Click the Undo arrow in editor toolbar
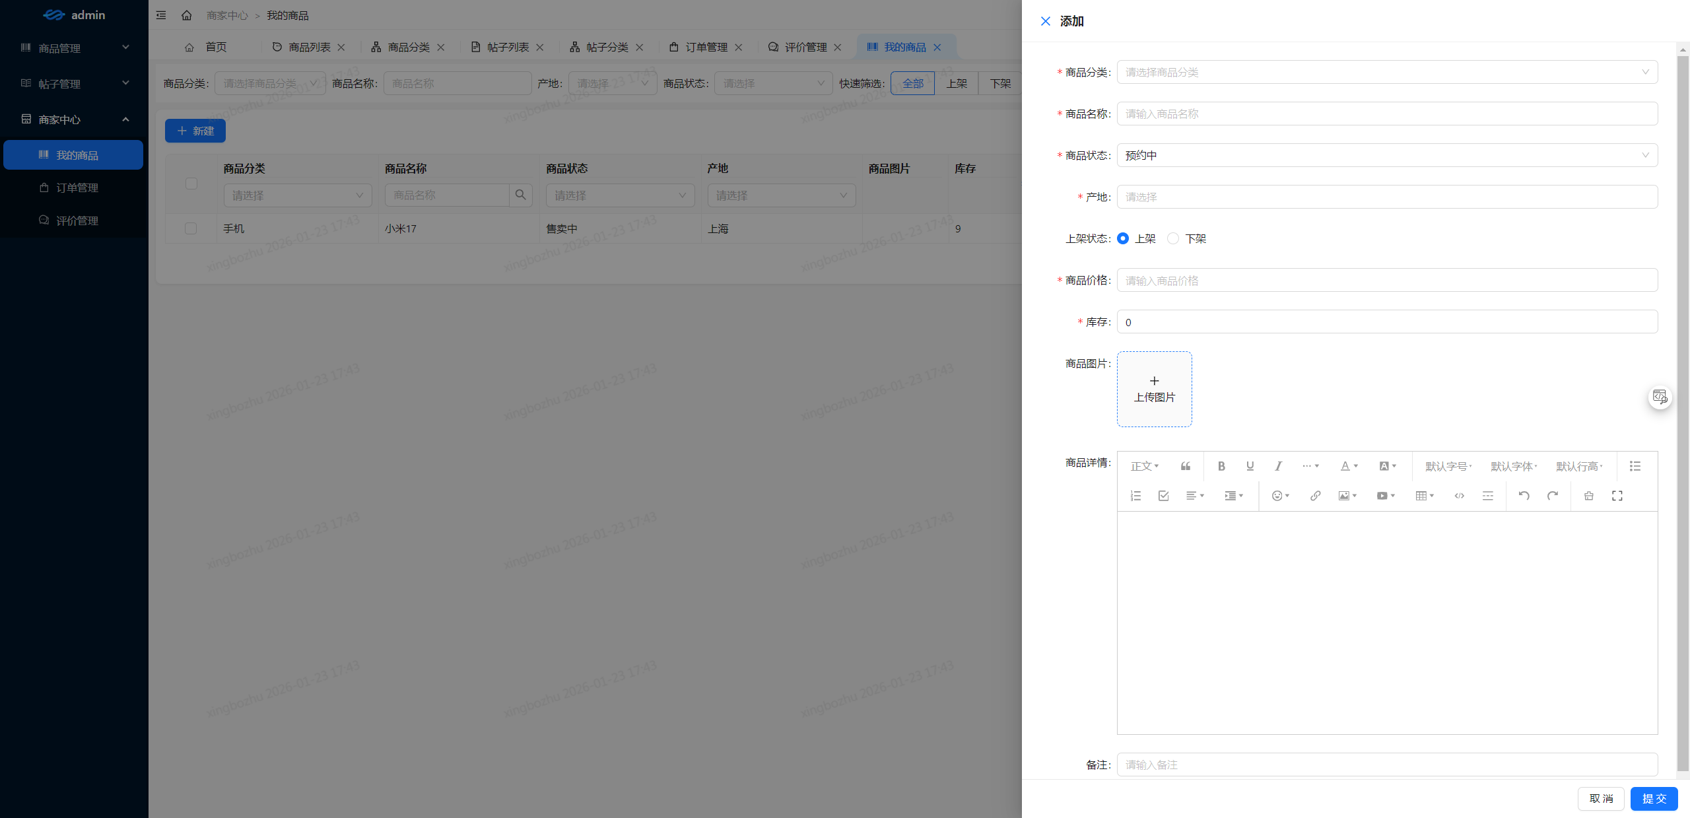 [x=1524, y=496]
